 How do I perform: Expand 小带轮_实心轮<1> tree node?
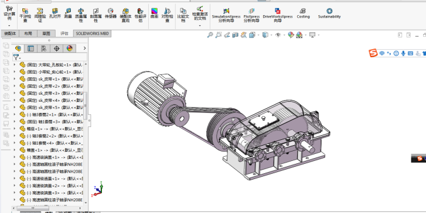tap(15, 71)
